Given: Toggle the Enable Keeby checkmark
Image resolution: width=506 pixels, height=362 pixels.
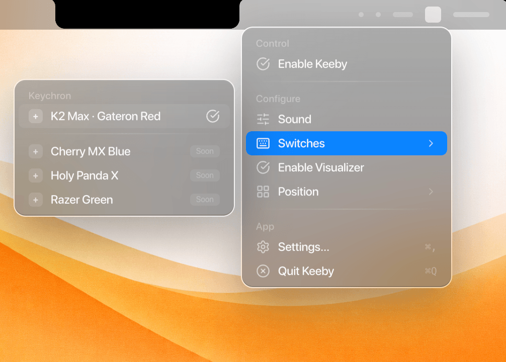Looking at the screenshot, I should pos(263,64).
